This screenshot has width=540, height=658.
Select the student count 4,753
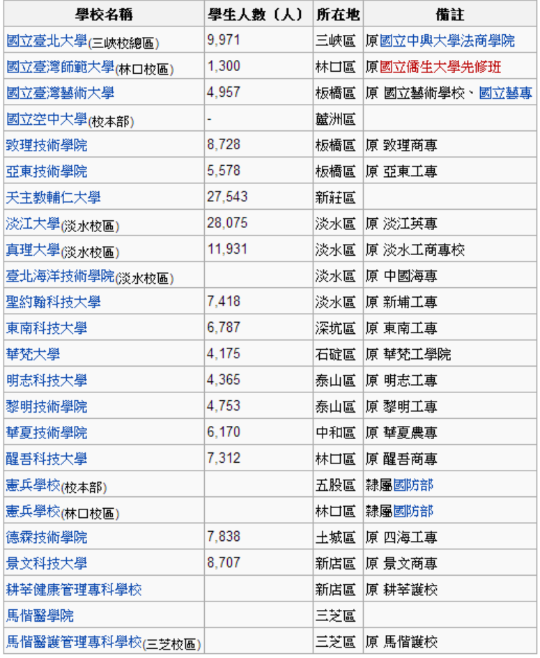click(x=223, y=406)
